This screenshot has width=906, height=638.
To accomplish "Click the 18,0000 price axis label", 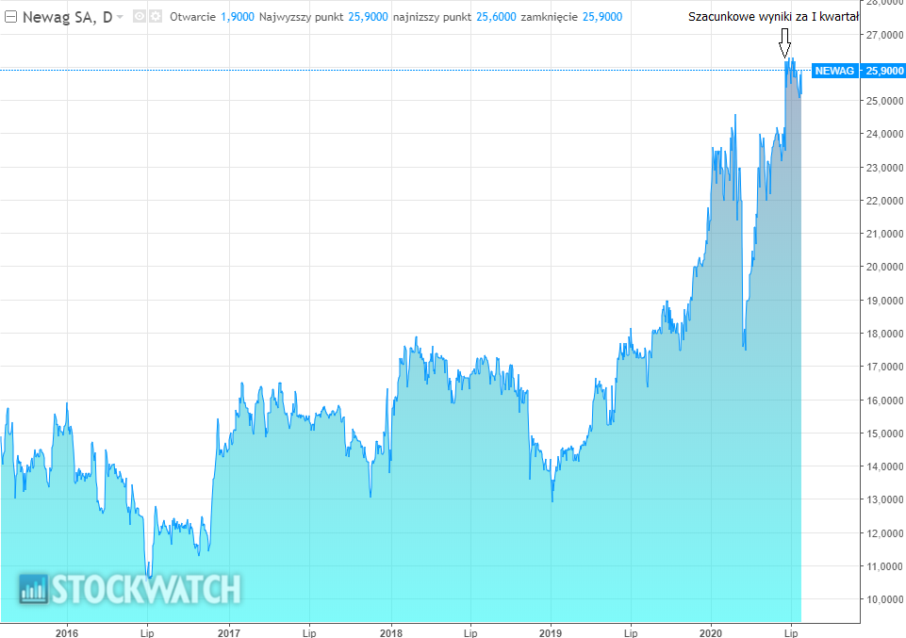I will (884, 334).
